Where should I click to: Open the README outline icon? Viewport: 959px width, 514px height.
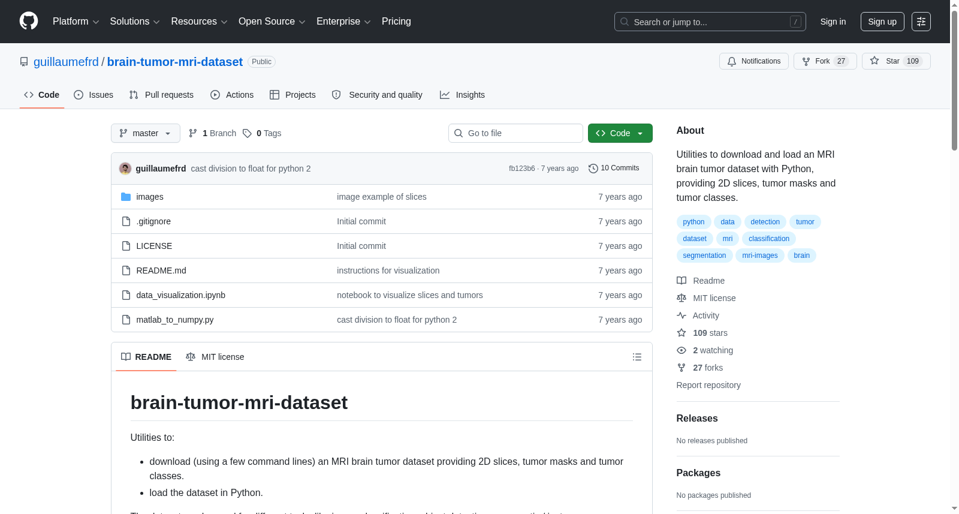637,357
